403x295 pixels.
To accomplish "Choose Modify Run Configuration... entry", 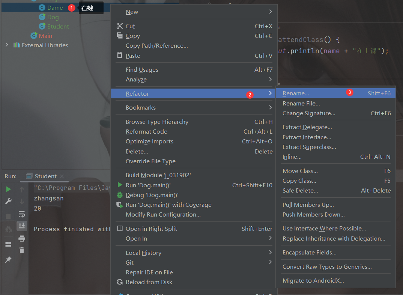I will (194, 215).
